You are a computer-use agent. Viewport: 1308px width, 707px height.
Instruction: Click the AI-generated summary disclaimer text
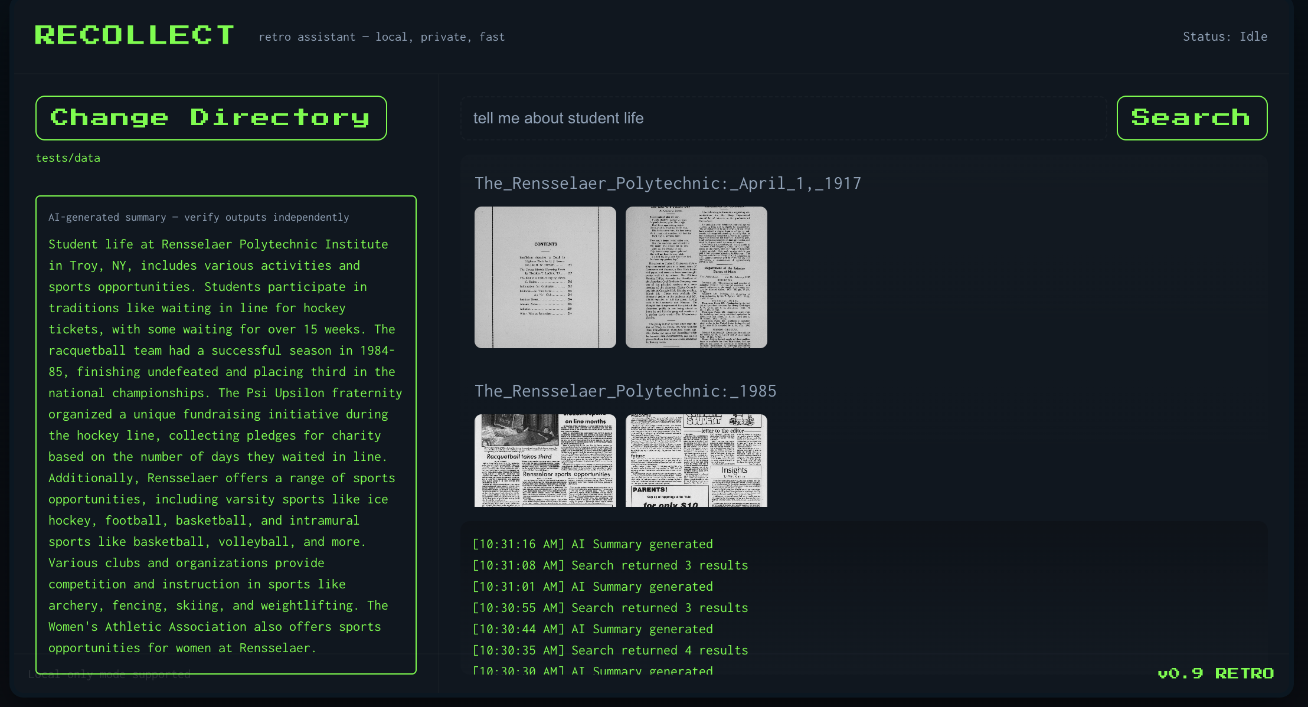tap(198, 217)
